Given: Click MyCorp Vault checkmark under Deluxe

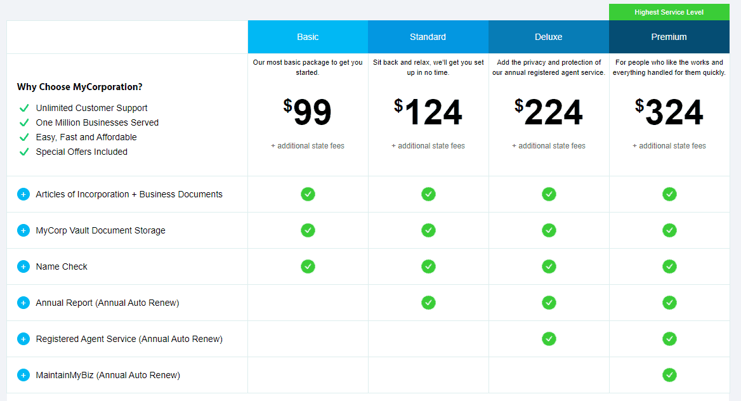Looking at the screenshot, I should coord(549,230).
